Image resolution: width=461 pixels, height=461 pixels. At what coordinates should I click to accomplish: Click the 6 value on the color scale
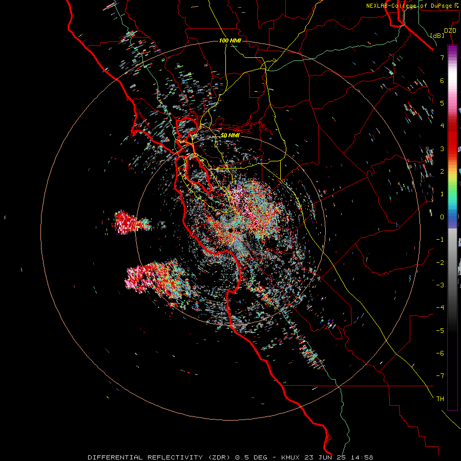(x=442, y=80)
